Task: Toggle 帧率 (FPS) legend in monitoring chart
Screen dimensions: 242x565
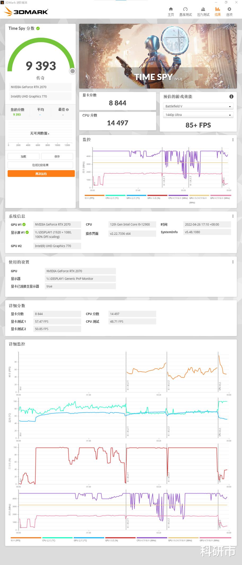Action: click(94, 197)
